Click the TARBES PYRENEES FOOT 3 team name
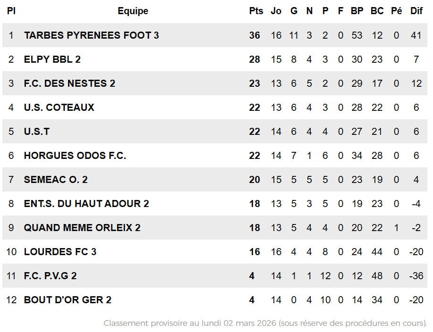433x332 pixels. click(x=91, y=35)
